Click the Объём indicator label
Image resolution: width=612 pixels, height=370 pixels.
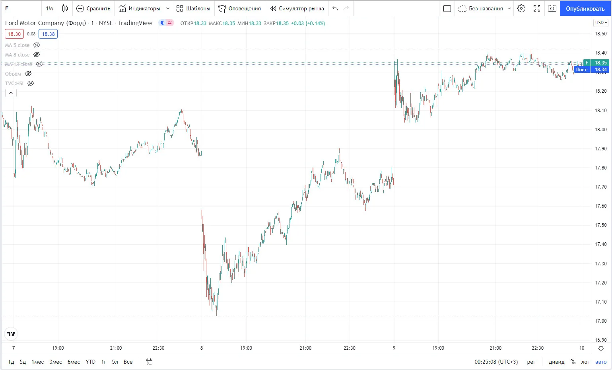(x=13, y=74)
